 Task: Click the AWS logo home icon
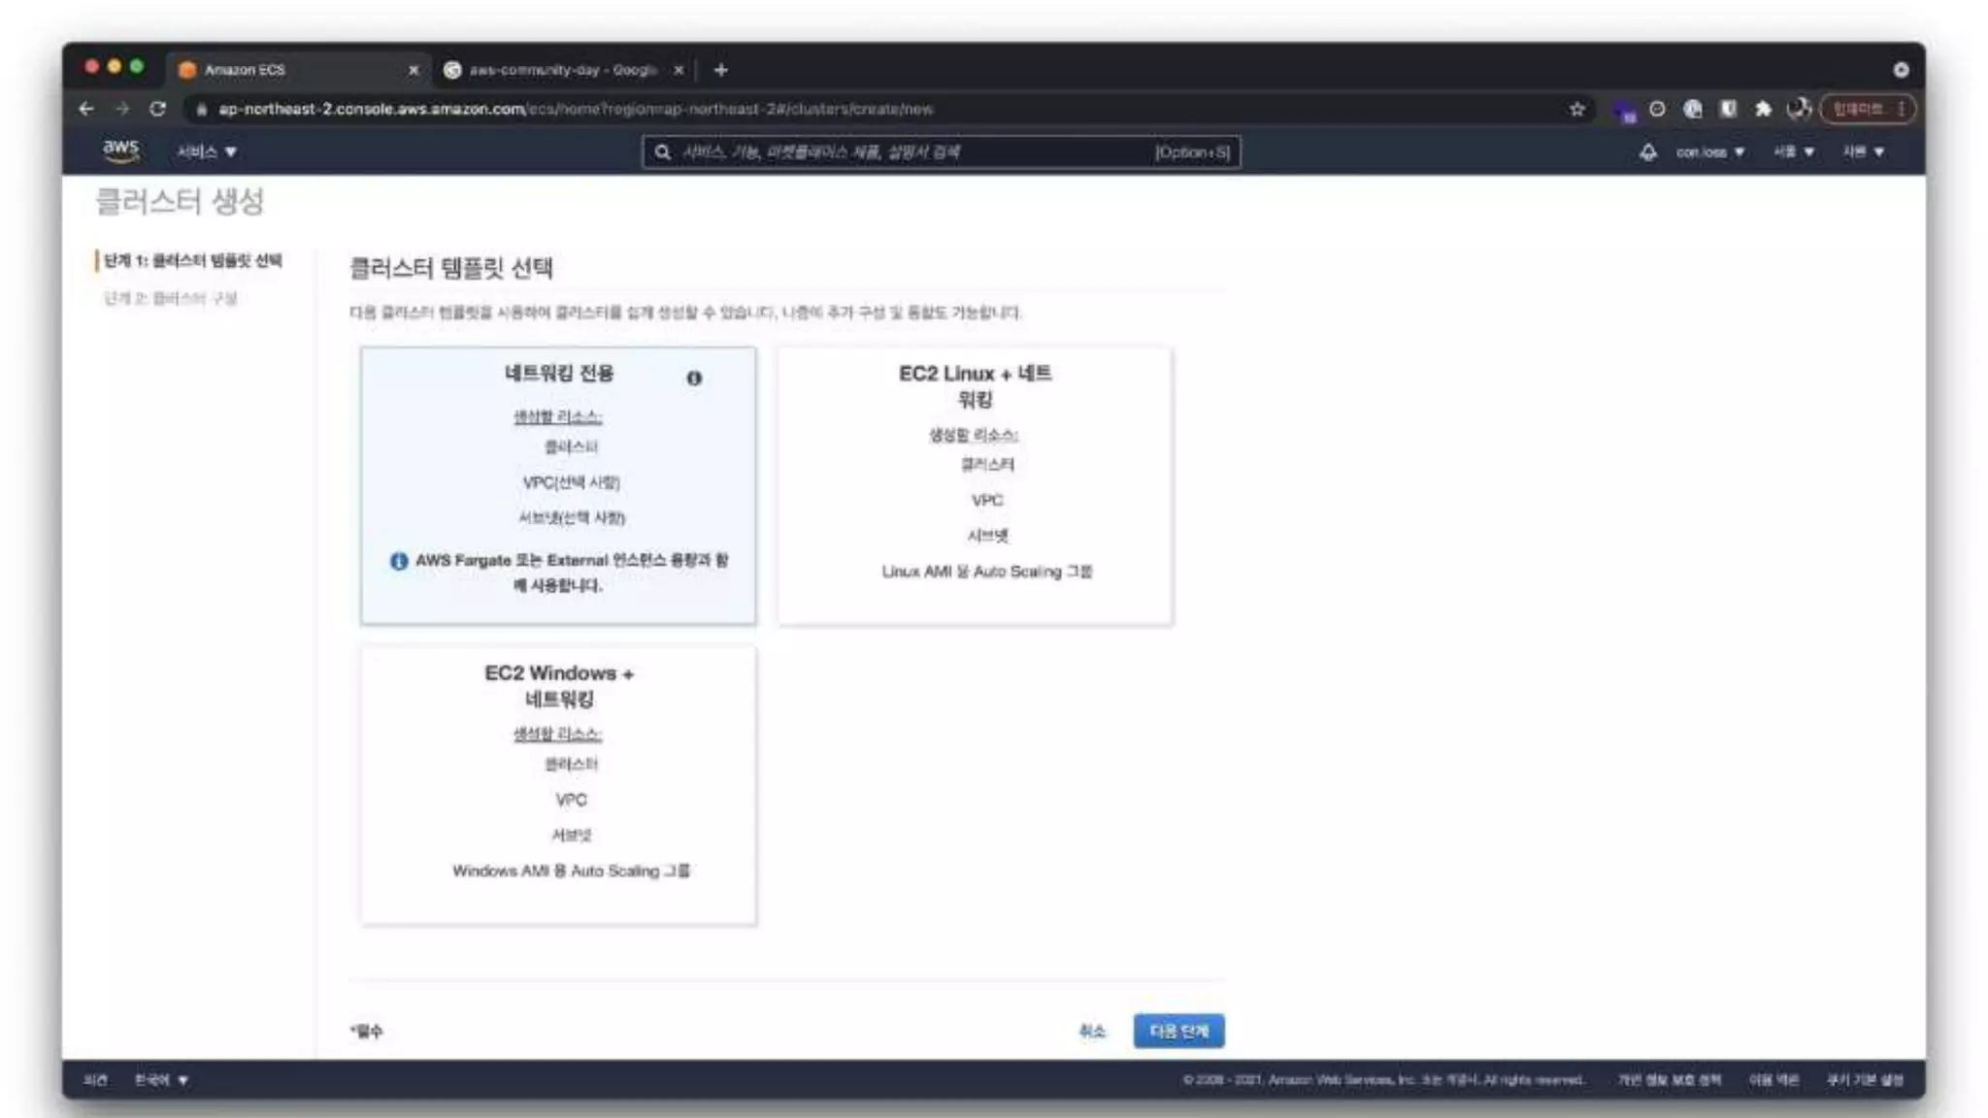click(x=120, y=150)
